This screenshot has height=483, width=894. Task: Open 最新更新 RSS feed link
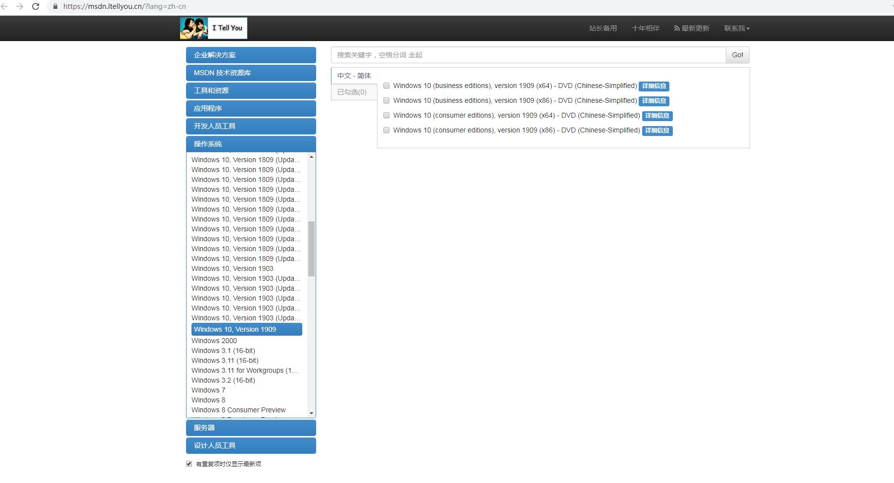pyautogui.click(x=692, y=28)
